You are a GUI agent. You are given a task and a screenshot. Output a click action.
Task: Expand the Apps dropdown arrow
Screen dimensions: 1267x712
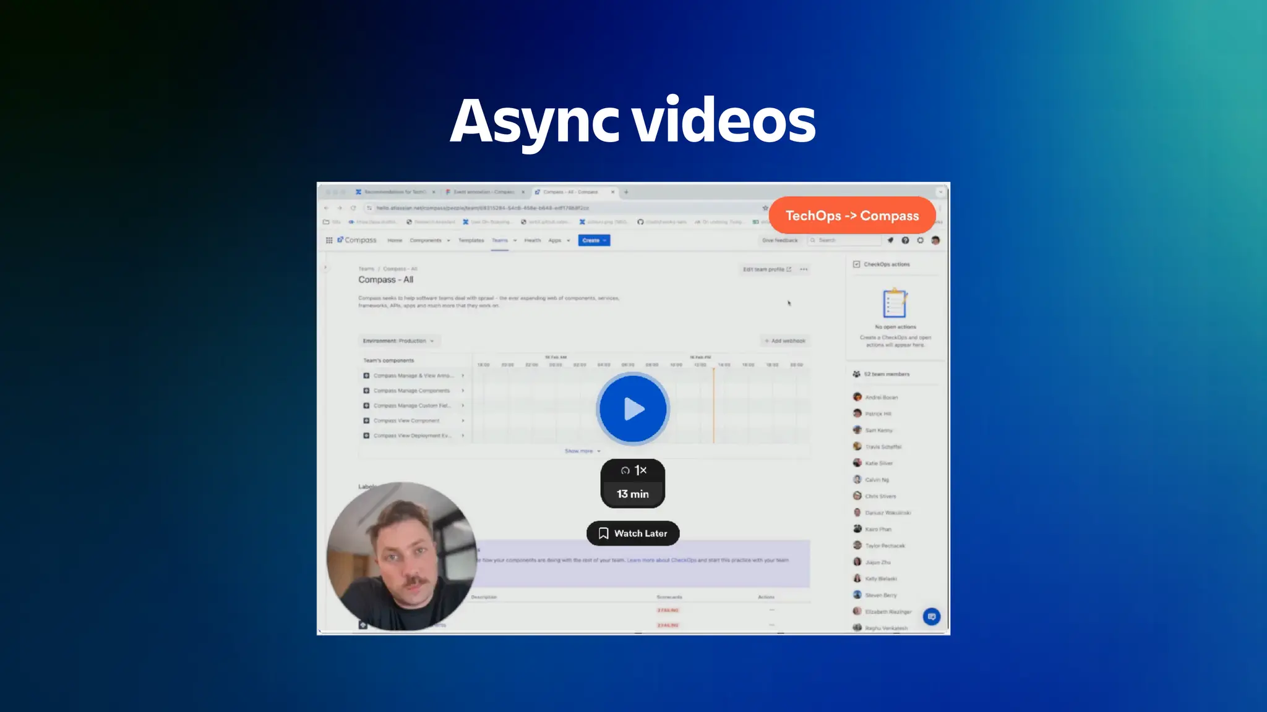click(x=568, y=240)
